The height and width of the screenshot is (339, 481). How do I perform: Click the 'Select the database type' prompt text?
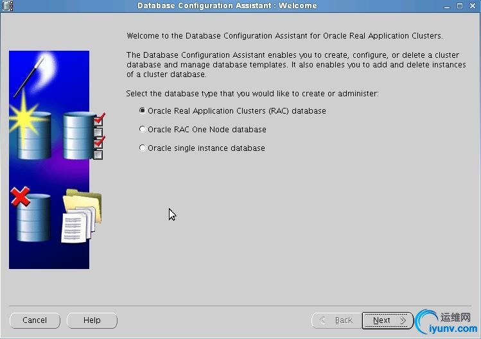pos(252,94)
